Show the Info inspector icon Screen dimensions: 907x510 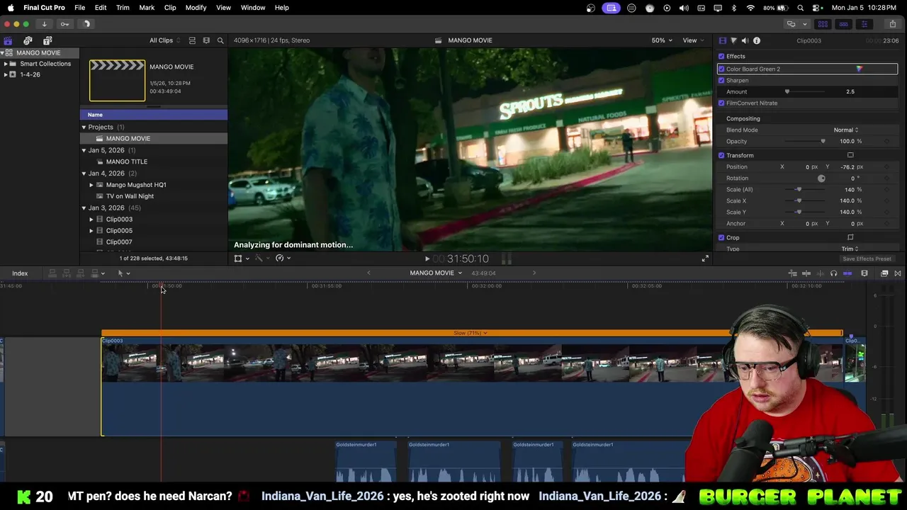click(757, 40)
